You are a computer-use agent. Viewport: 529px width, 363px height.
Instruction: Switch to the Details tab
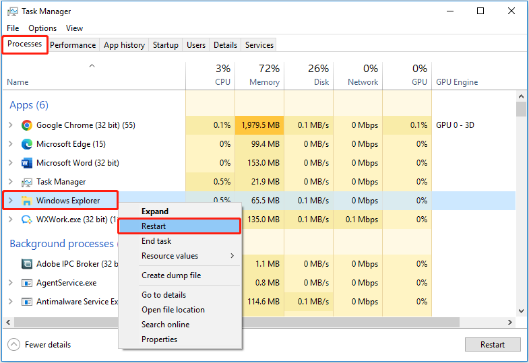point(225,45)
